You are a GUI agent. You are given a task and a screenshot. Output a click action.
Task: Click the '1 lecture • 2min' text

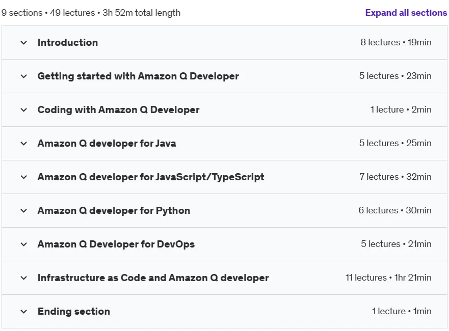point(401,109)
